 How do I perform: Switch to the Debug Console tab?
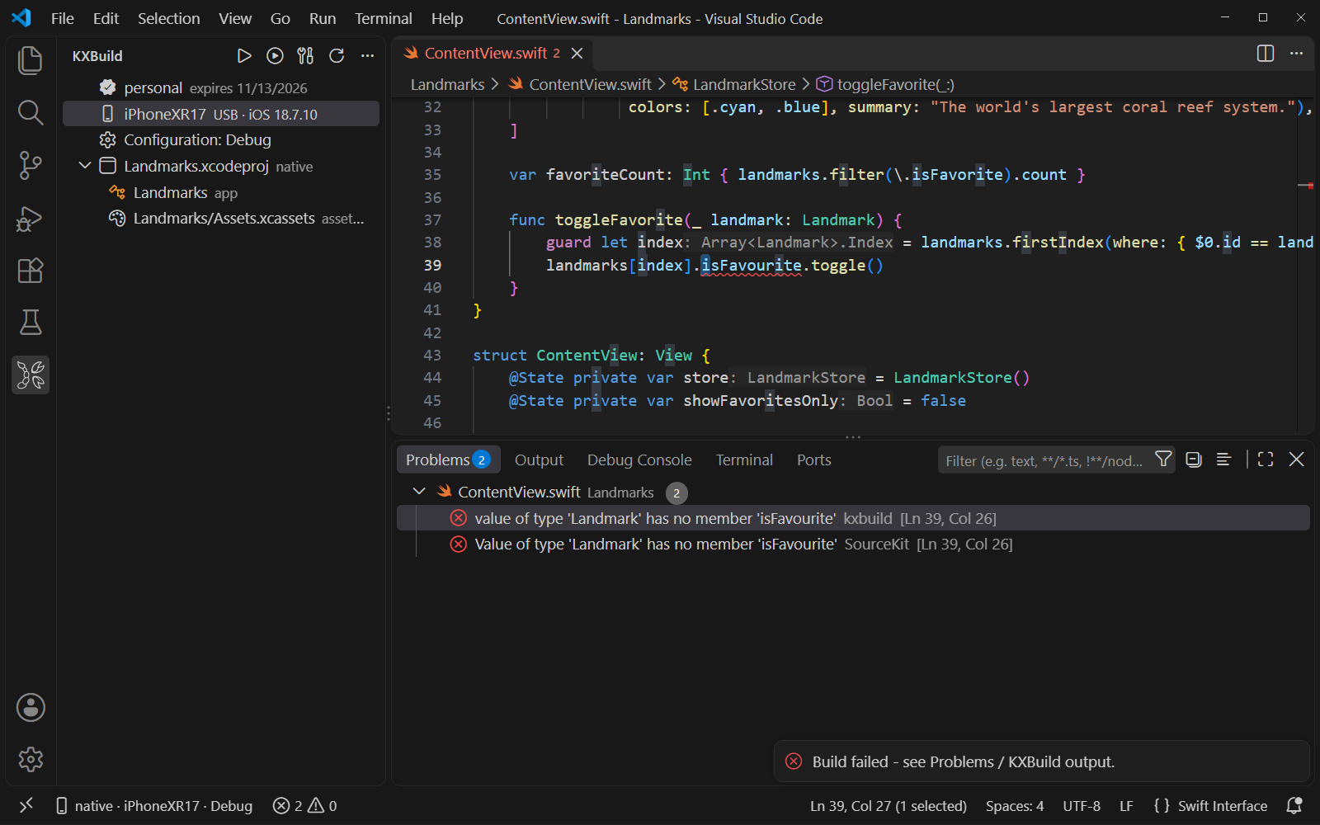(x=639, y=460)
